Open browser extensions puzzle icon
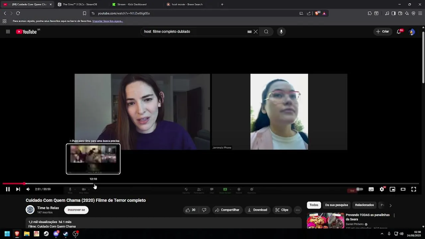The height and width of the screenshot is (239, 425). (x=370, y=13)
